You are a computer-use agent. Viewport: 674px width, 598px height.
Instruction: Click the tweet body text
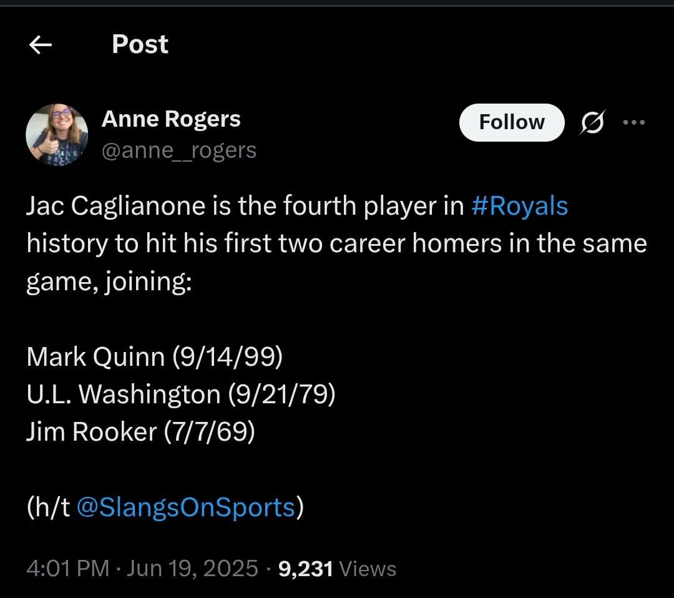tap(250, 243)
